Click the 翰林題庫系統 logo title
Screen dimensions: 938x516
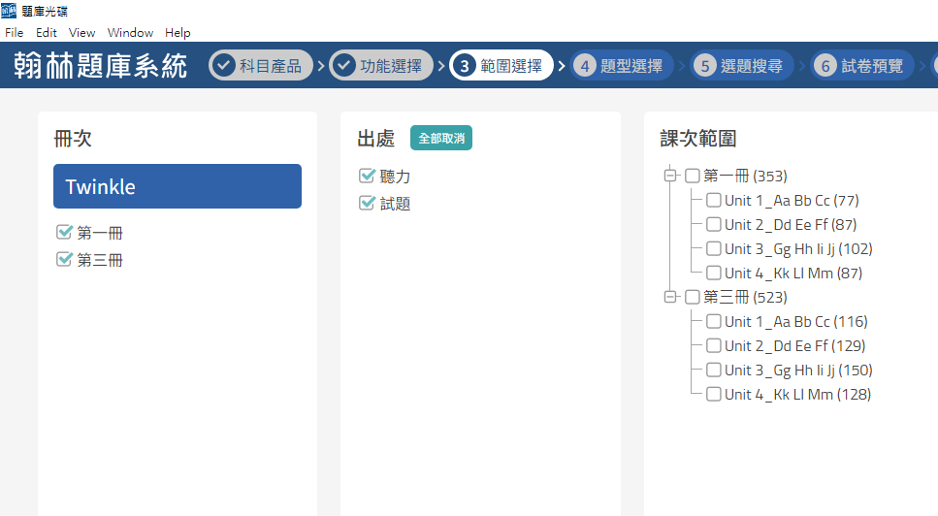[x=101, y=65]
